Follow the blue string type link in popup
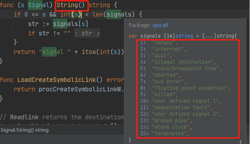The width and height of the screenshot is (250, 144). pyautogui.click(x=184, y=36)
